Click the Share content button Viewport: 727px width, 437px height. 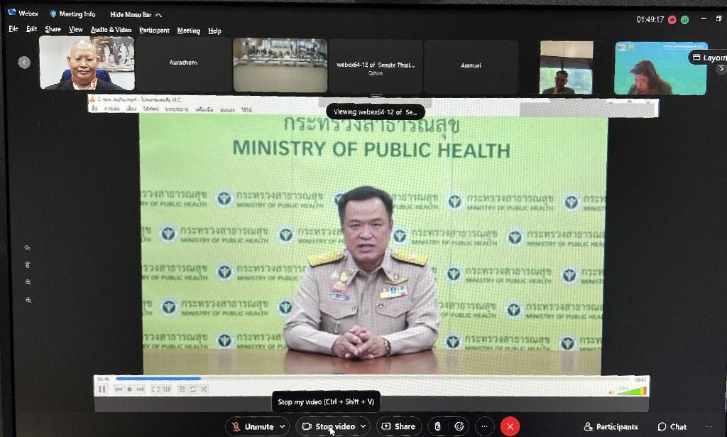coord(398,426)
